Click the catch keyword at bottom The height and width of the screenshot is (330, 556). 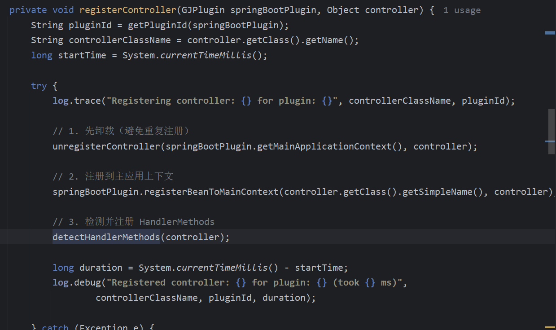[55, 326]
